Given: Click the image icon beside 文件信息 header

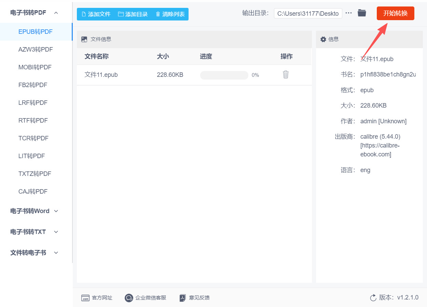Looking at the screenshot, I should point(84,39).
